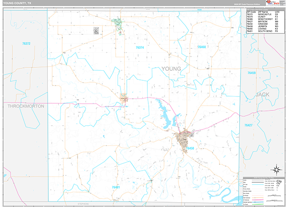Click the largest 'City' size sample in the legend

tap(279, 181)
